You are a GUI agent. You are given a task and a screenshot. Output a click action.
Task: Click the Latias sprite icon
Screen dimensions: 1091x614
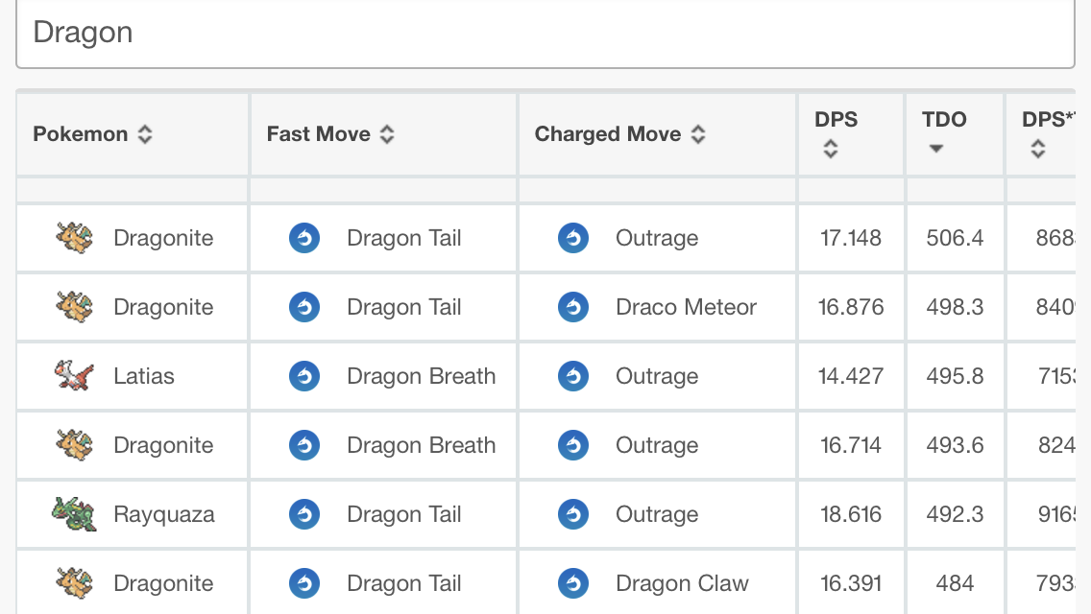[74, 376]
